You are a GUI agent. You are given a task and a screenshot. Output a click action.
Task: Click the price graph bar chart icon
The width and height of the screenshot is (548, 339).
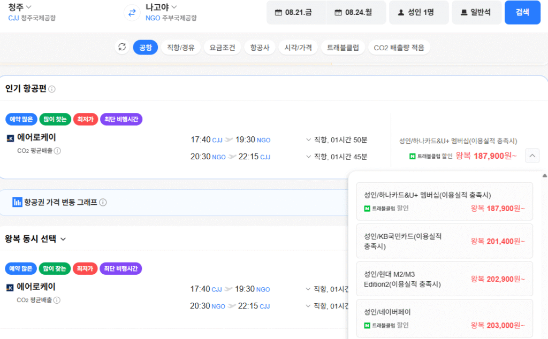coord(17,202)
